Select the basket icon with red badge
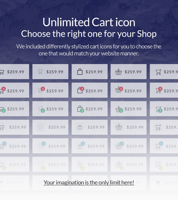178x200 pixels. coord(119,90)
